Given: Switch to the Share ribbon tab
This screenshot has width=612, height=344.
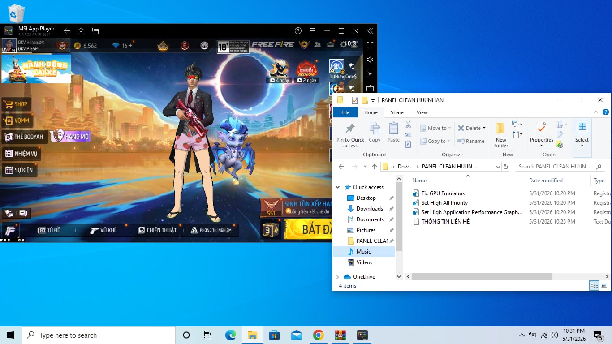Looking at the screenshot, I should pyautogui.click(x=397, y=112).
